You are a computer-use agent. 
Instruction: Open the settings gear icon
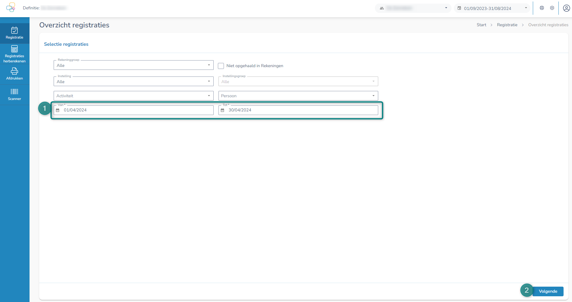pyautogui.click(x=552, y=8)
